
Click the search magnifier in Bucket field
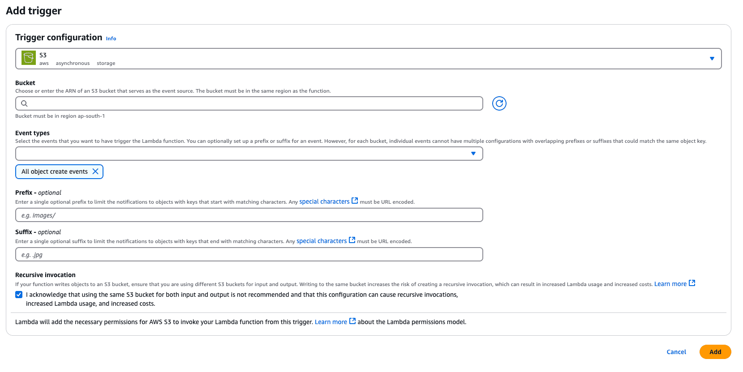point(25,103)
